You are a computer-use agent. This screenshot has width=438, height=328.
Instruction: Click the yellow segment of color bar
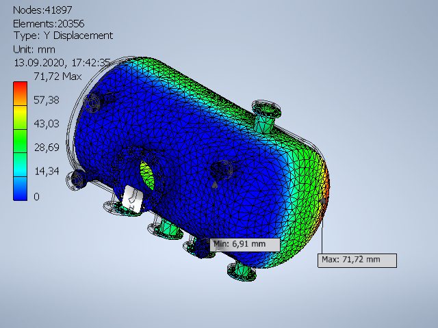[20, 117]
